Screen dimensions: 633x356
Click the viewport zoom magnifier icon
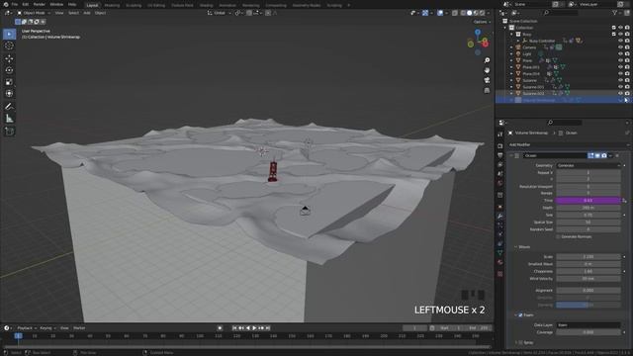coord(487,60)
